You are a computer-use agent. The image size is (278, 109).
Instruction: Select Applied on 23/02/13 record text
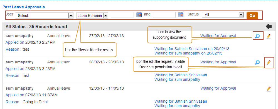31,69
